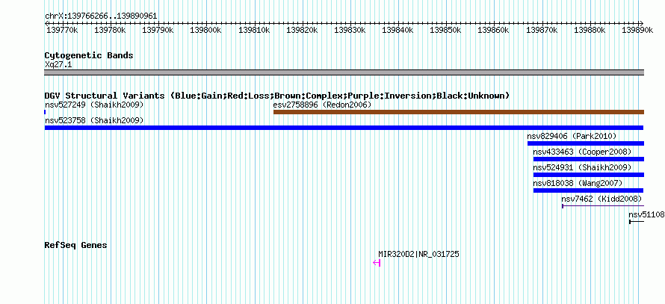Open the cut-off nsv51108 variant label
Viewport: 665px width, 304px height.
click(647, 214)
